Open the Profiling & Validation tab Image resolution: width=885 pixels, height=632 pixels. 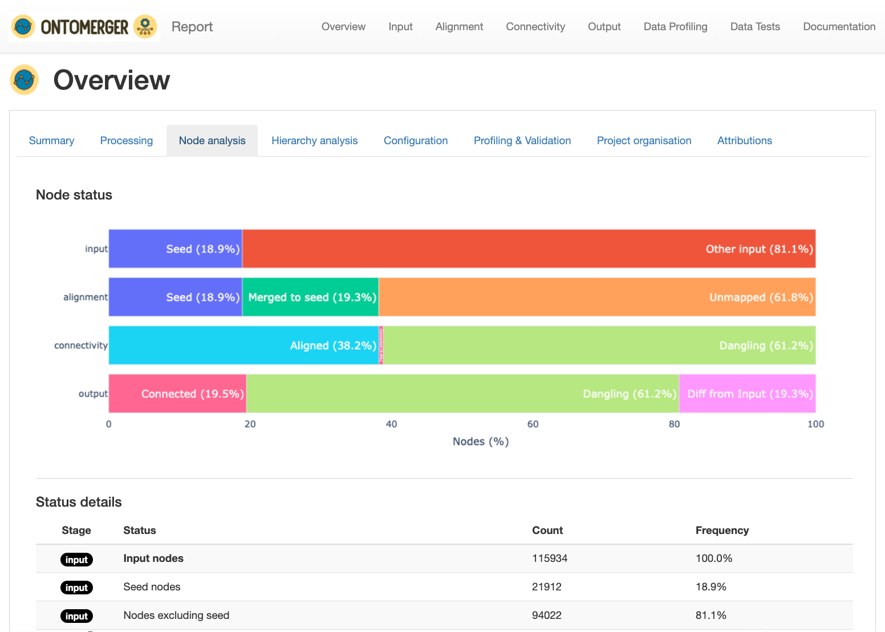pos(522,141)
